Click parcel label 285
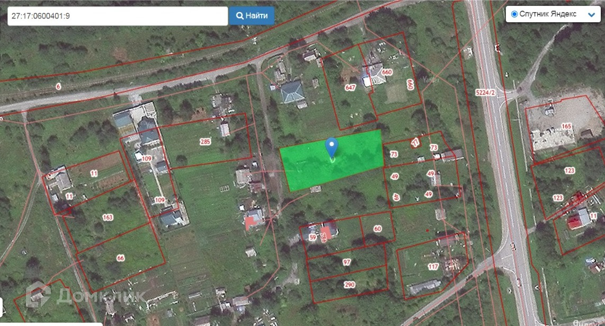Viewport: 605px width, 326px height. 205,142
